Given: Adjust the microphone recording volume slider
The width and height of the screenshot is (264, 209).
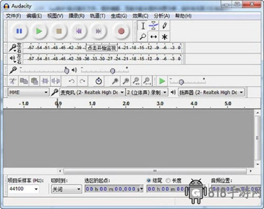Looking at the screenshot, I should (67, 71).
